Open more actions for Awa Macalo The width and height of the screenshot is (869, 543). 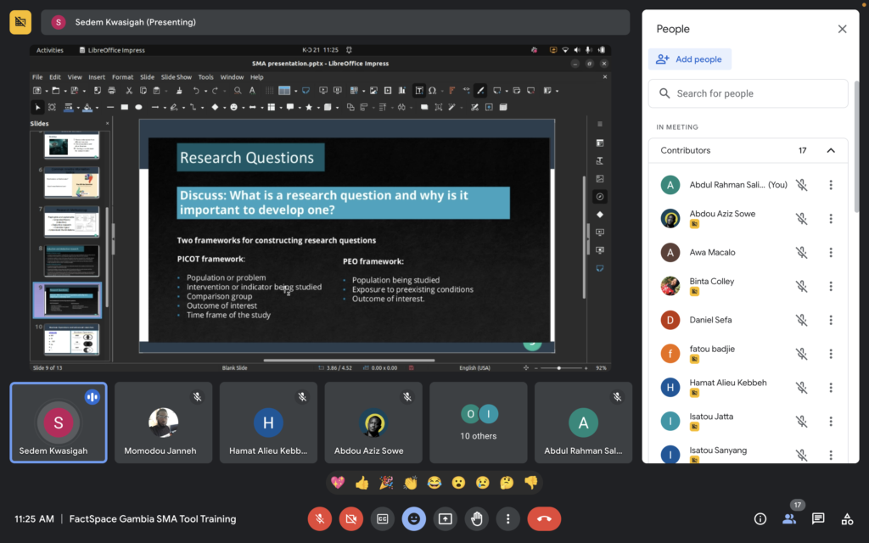point(831,253)
